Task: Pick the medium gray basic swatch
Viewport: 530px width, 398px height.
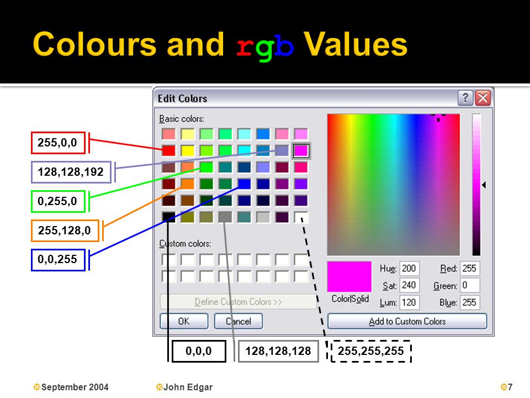Action: (225, 217)
